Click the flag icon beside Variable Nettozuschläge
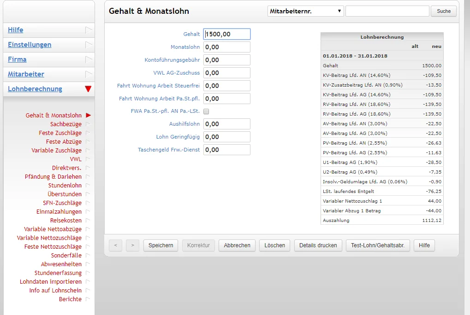 coord(88,238)
